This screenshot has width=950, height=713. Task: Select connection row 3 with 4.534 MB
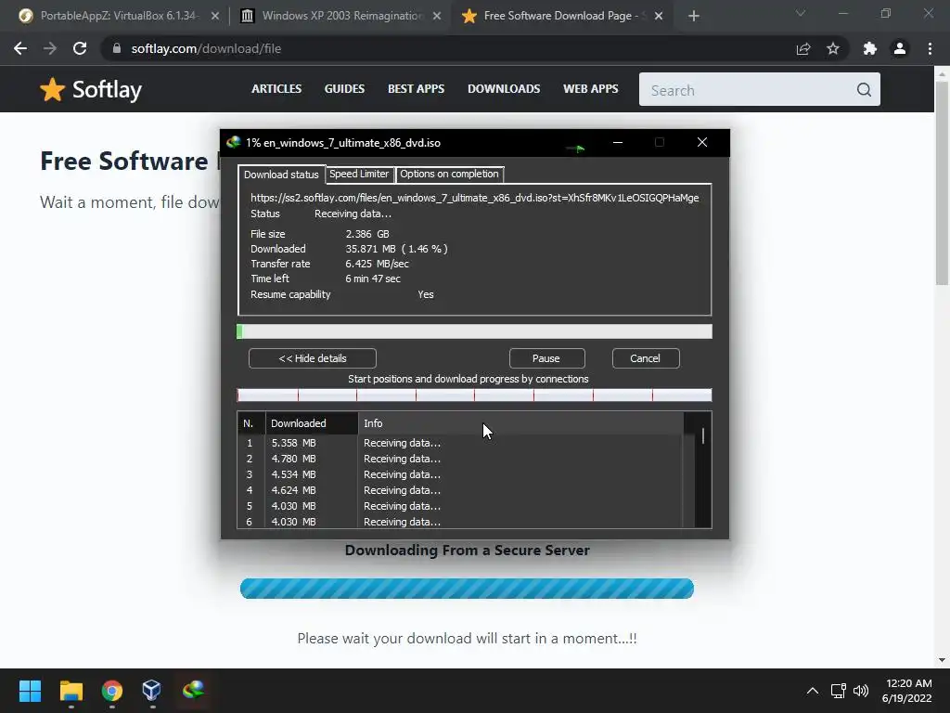pos(460,474)
